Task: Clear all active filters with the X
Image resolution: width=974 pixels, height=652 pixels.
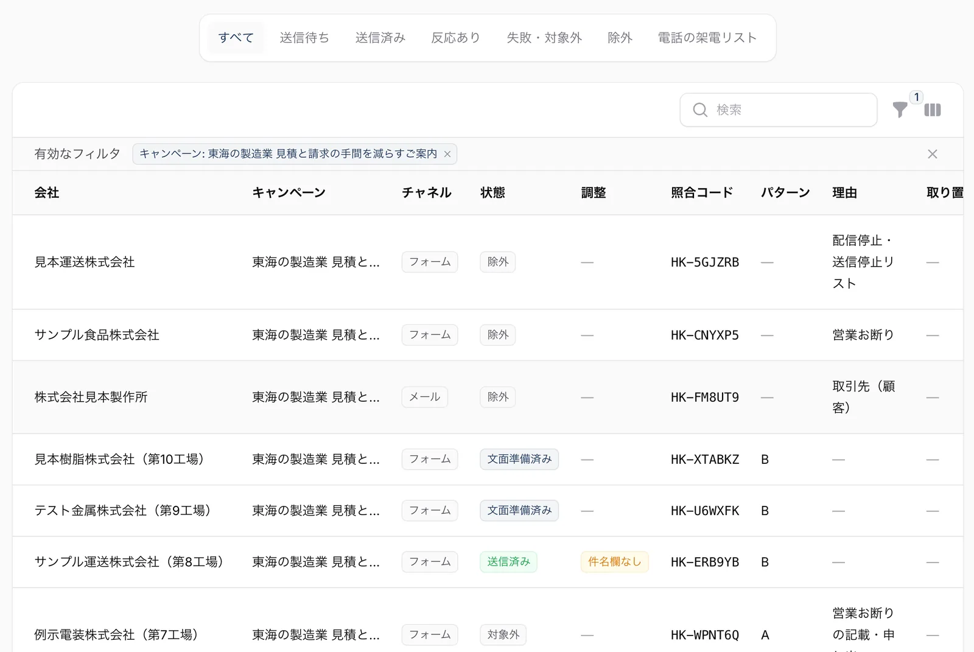Action: (932, 154)
